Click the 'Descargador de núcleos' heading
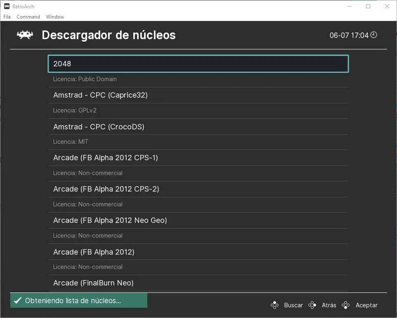This screenshot has height=318, width=397. tap(109, 35)
